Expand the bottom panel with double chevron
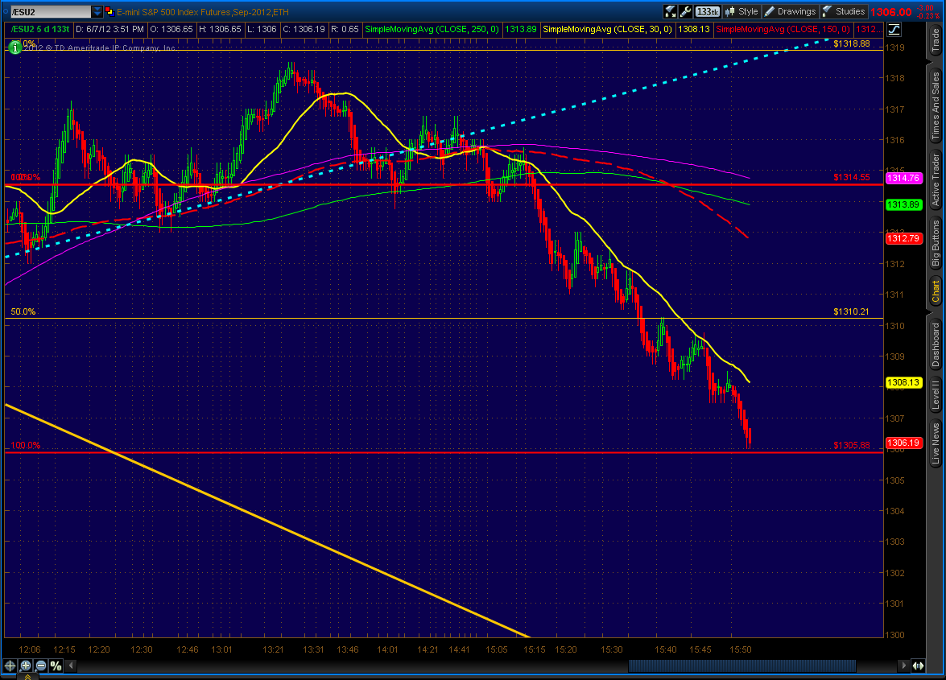Viewport: 946px width, 680px height. coord(27,677)
